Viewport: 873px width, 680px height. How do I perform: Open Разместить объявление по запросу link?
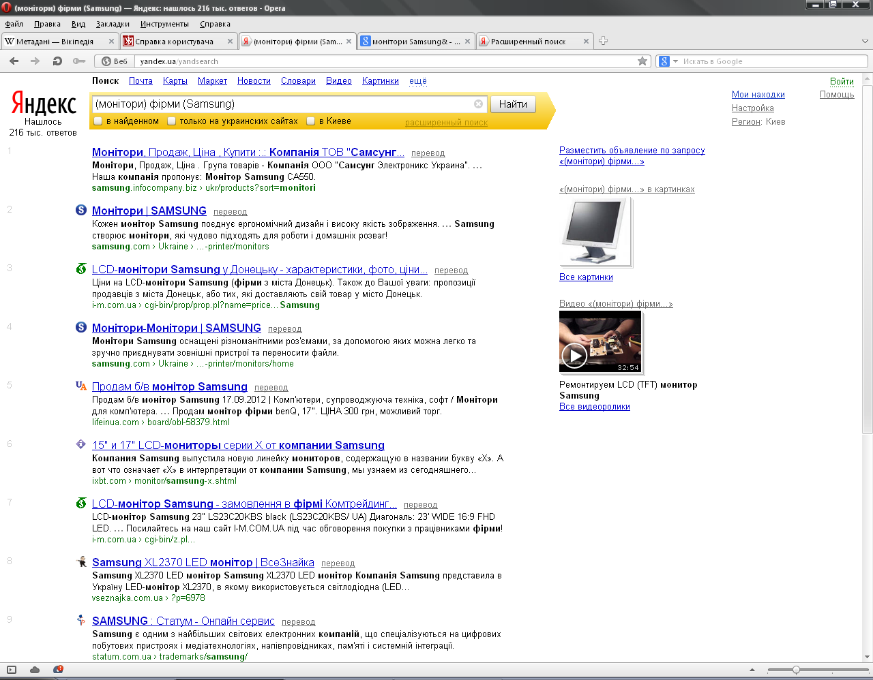632,156
